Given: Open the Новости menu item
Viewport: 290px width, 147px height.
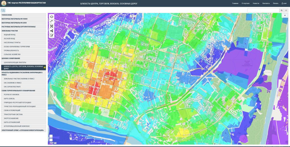Looking at the screenshot, I should (x=256, y=3).
